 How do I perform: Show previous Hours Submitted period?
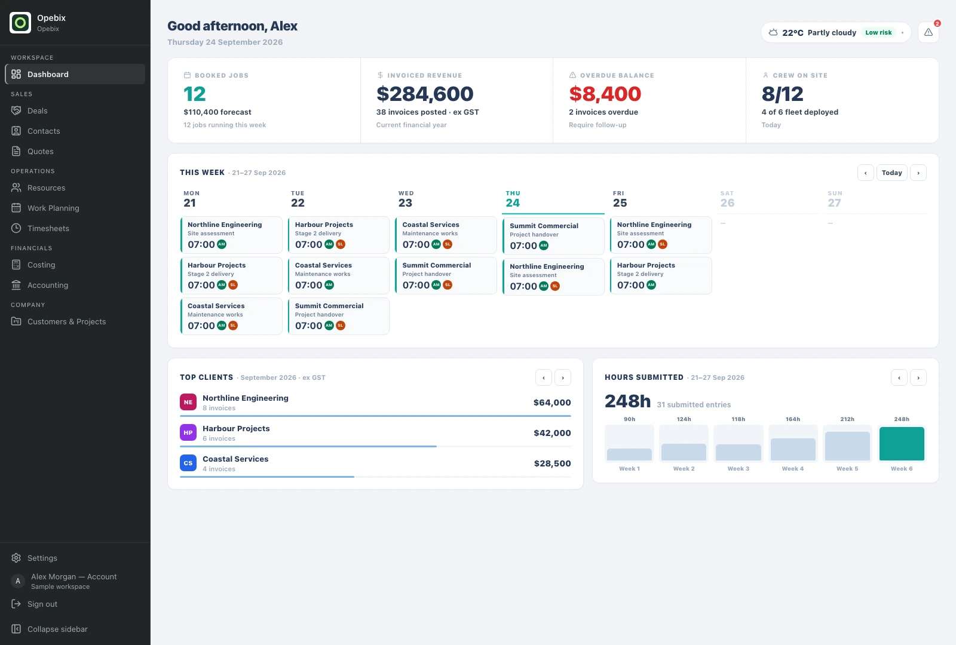pyautogui.click(x=899, y=377)
